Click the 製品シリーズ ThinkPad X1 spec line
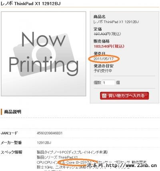Viewport: 160px width, 171px height. tap(57, 157)
